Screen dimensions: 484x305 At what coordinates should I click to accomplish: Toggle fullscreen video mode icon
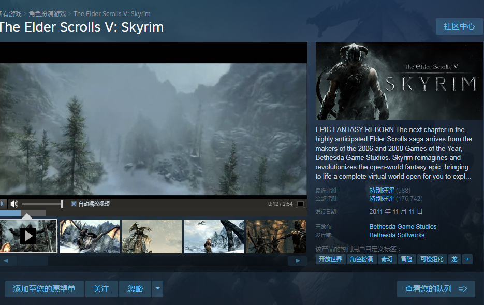(x=300, y=204)
